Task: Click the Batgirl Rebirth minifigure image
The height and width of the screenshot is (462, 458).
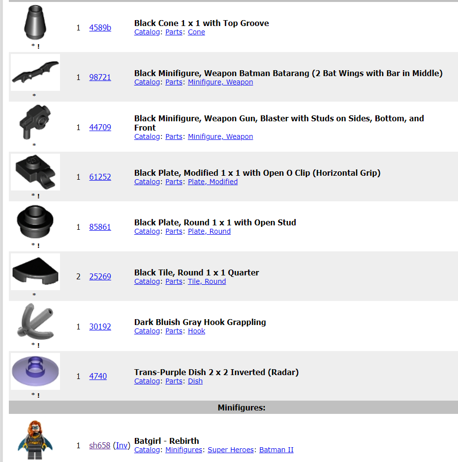Action: 35,440
